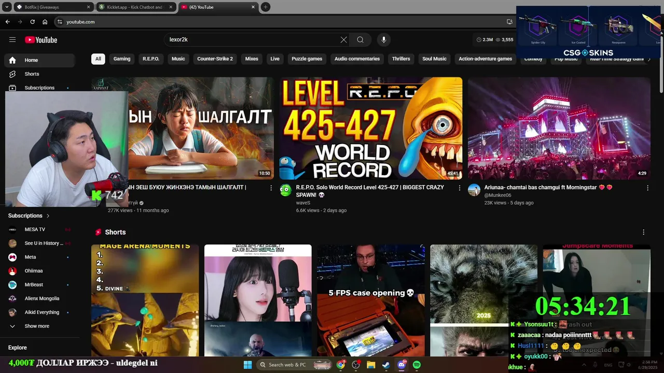The height and width of the screenshot is (373, 664).
Task: Open the tab search dropdown in Chrome
Action: pyautogui.click(x=7, y=7)
